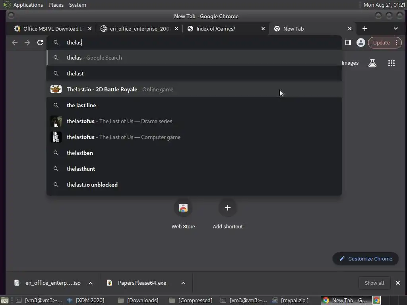This screenshot has height=305, width=407.
Task: Switch to the XDM 2020 taskbar window
Action: pos(86,300)
